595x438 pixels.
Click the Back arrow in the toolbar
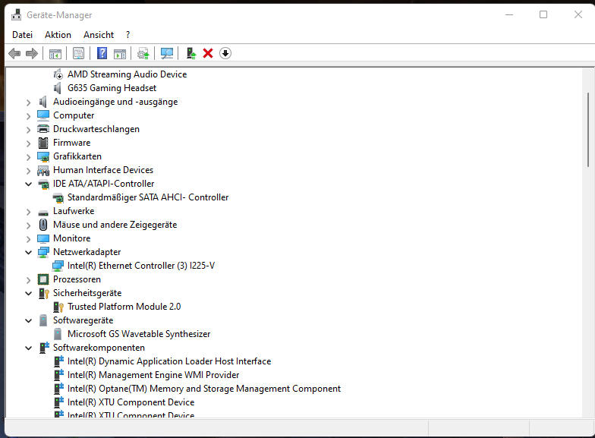(14, 53)
